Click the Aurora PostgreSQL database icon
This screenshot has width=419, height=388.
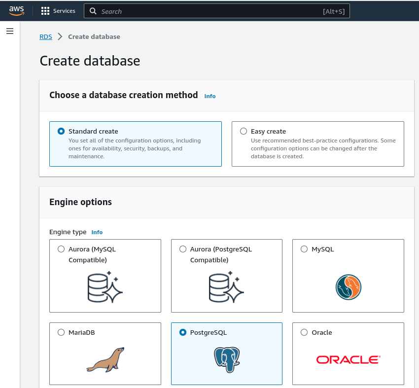click(x=226, y=288)
